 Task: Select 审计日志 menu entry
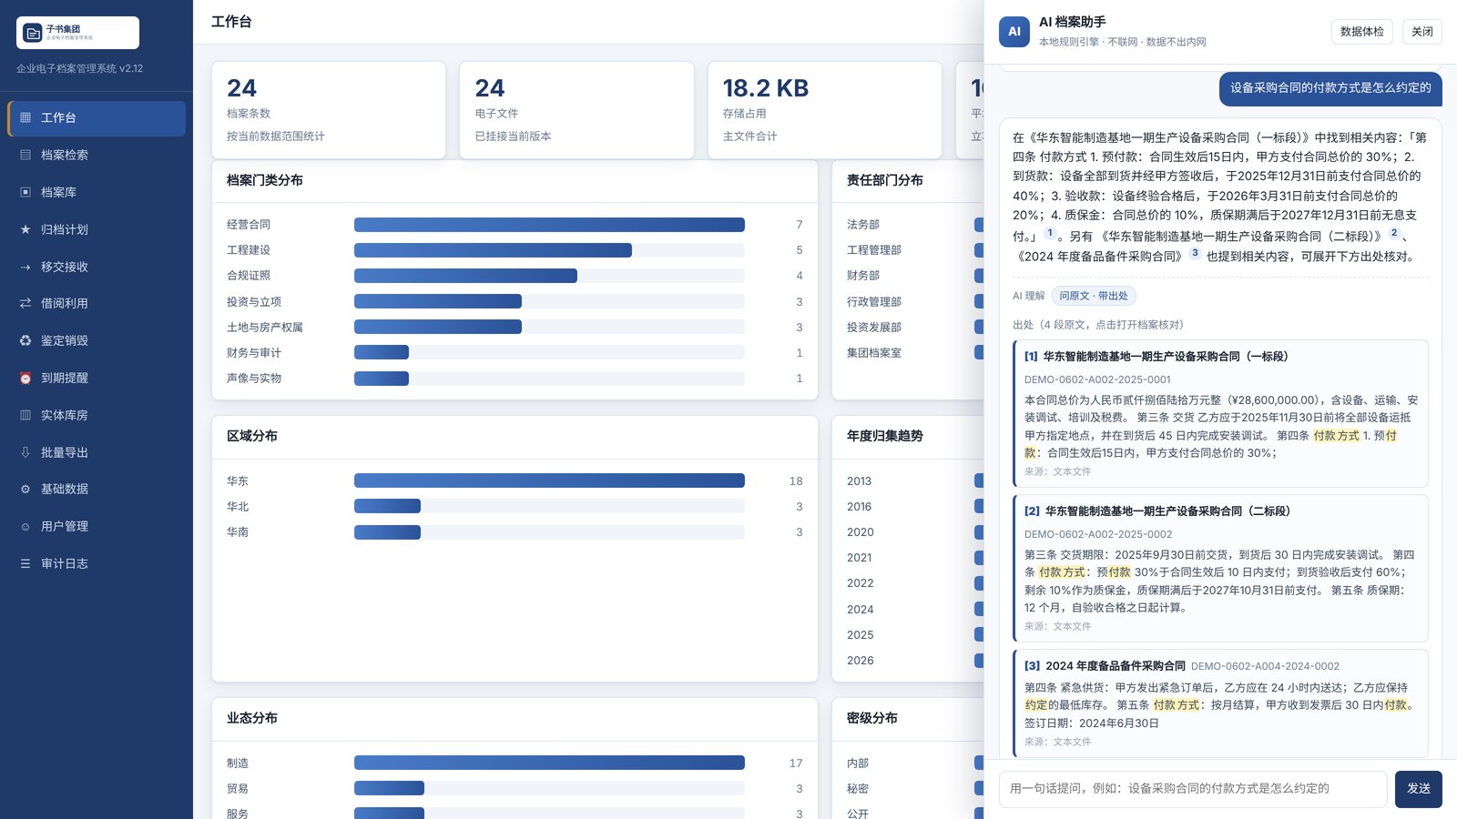point(97,564)
